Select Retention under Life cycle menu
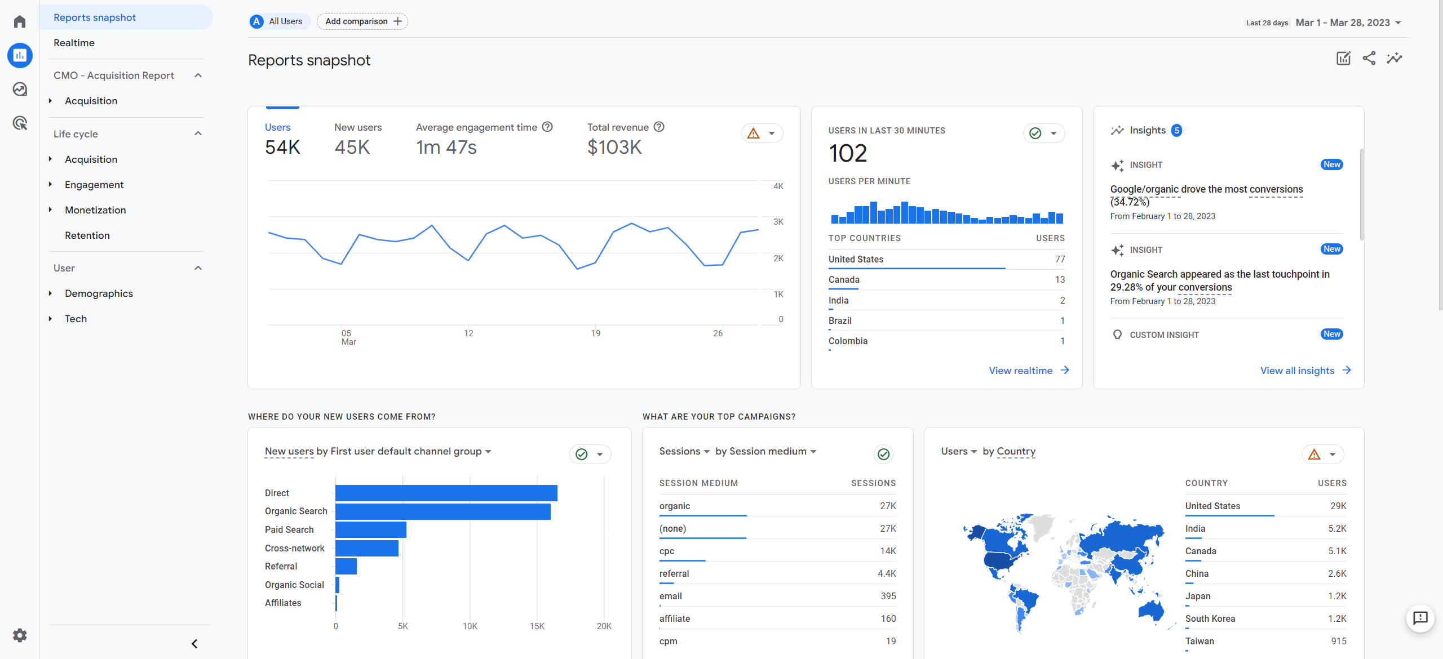1443x659 pixels. pyautogui.click(x=87, y=235)
